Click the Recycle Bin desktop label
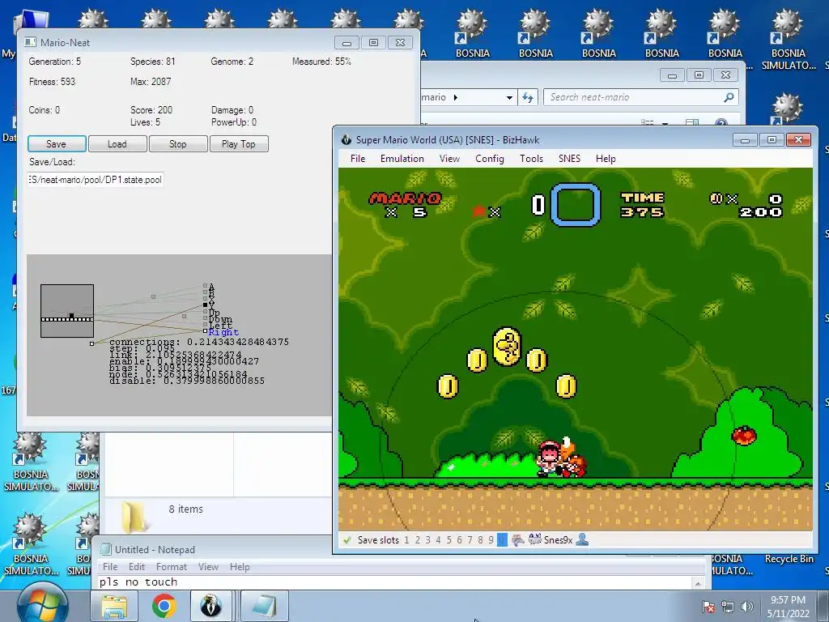Viewport: 829px width, 622px height. pos(789,559)
